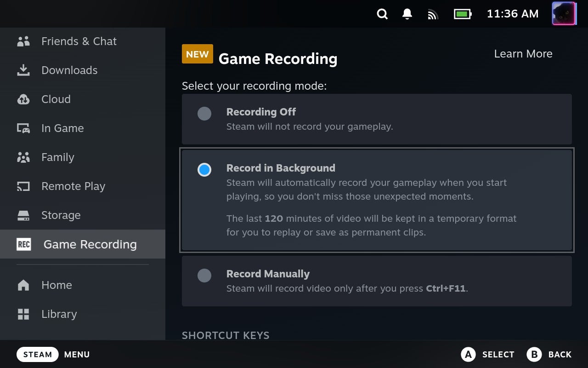Click the profile avatar picture
This screenshot has height=368, width=588.
[564, 14]
